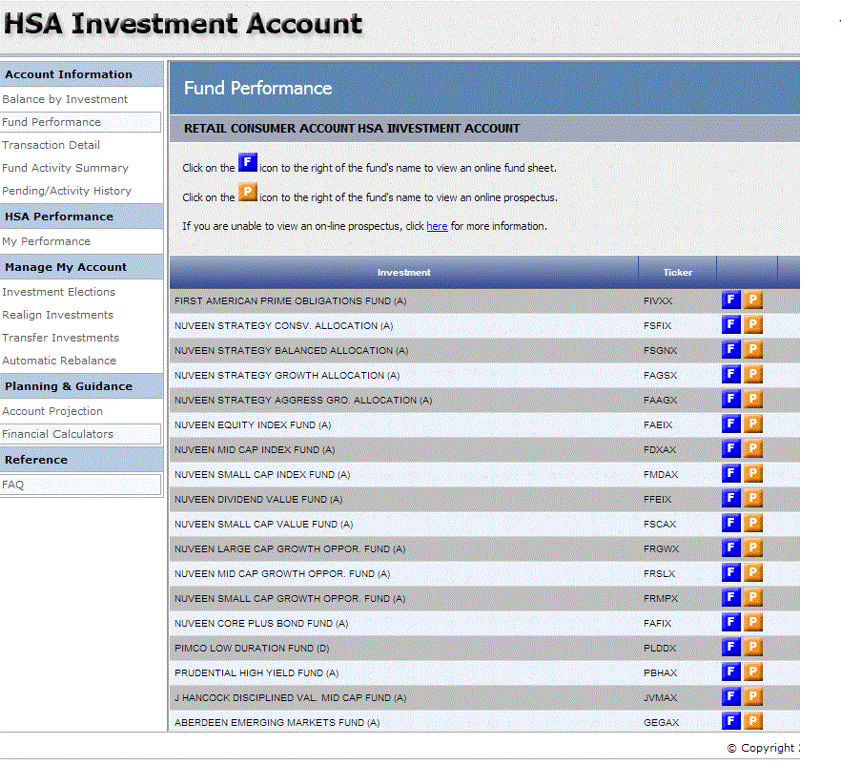The height and width of the screenshot is (765, 841).
Task: View fund sheet for FSCAX small cap value
Action: tap(730, 523)
